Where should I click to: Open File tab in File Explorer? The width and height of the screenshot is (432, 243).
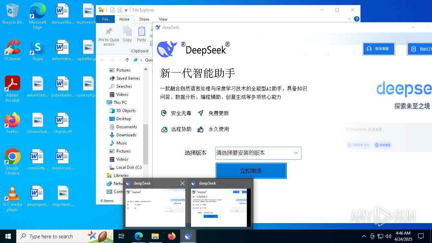[105, 19]
